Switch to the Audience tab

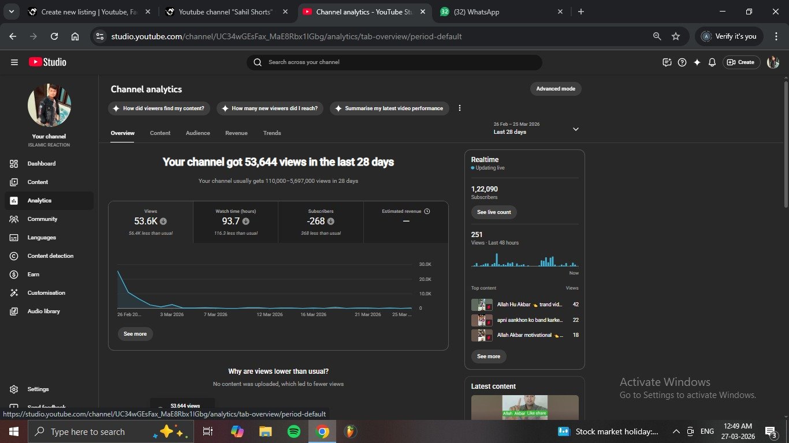coord(198,133)
